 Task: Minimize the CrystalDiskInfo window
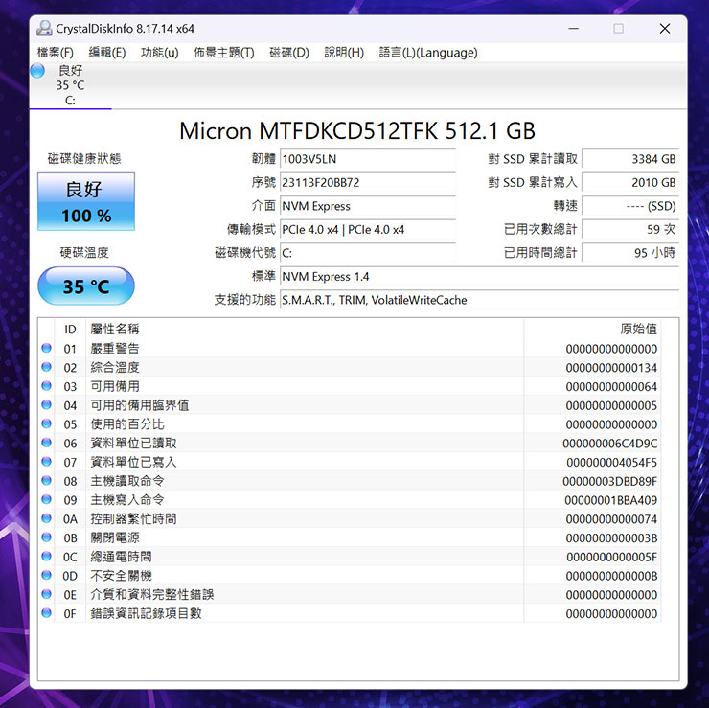point(573,29)
